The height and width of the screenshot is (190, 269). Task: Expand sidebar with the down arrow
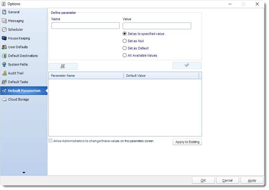[x=24, y=173]
